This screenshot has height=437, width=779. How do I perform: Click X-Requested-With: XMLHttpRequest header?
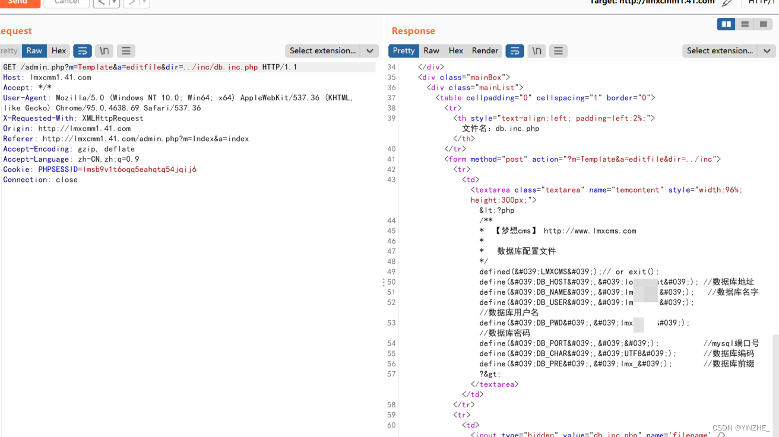[73, 118]
